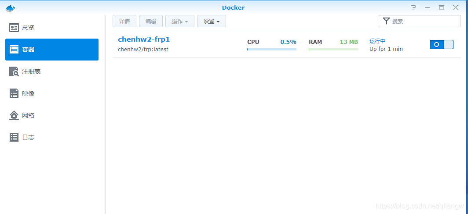Switch to the 注册表 tab
The image size is (468, 214).
tap(52, 71)
